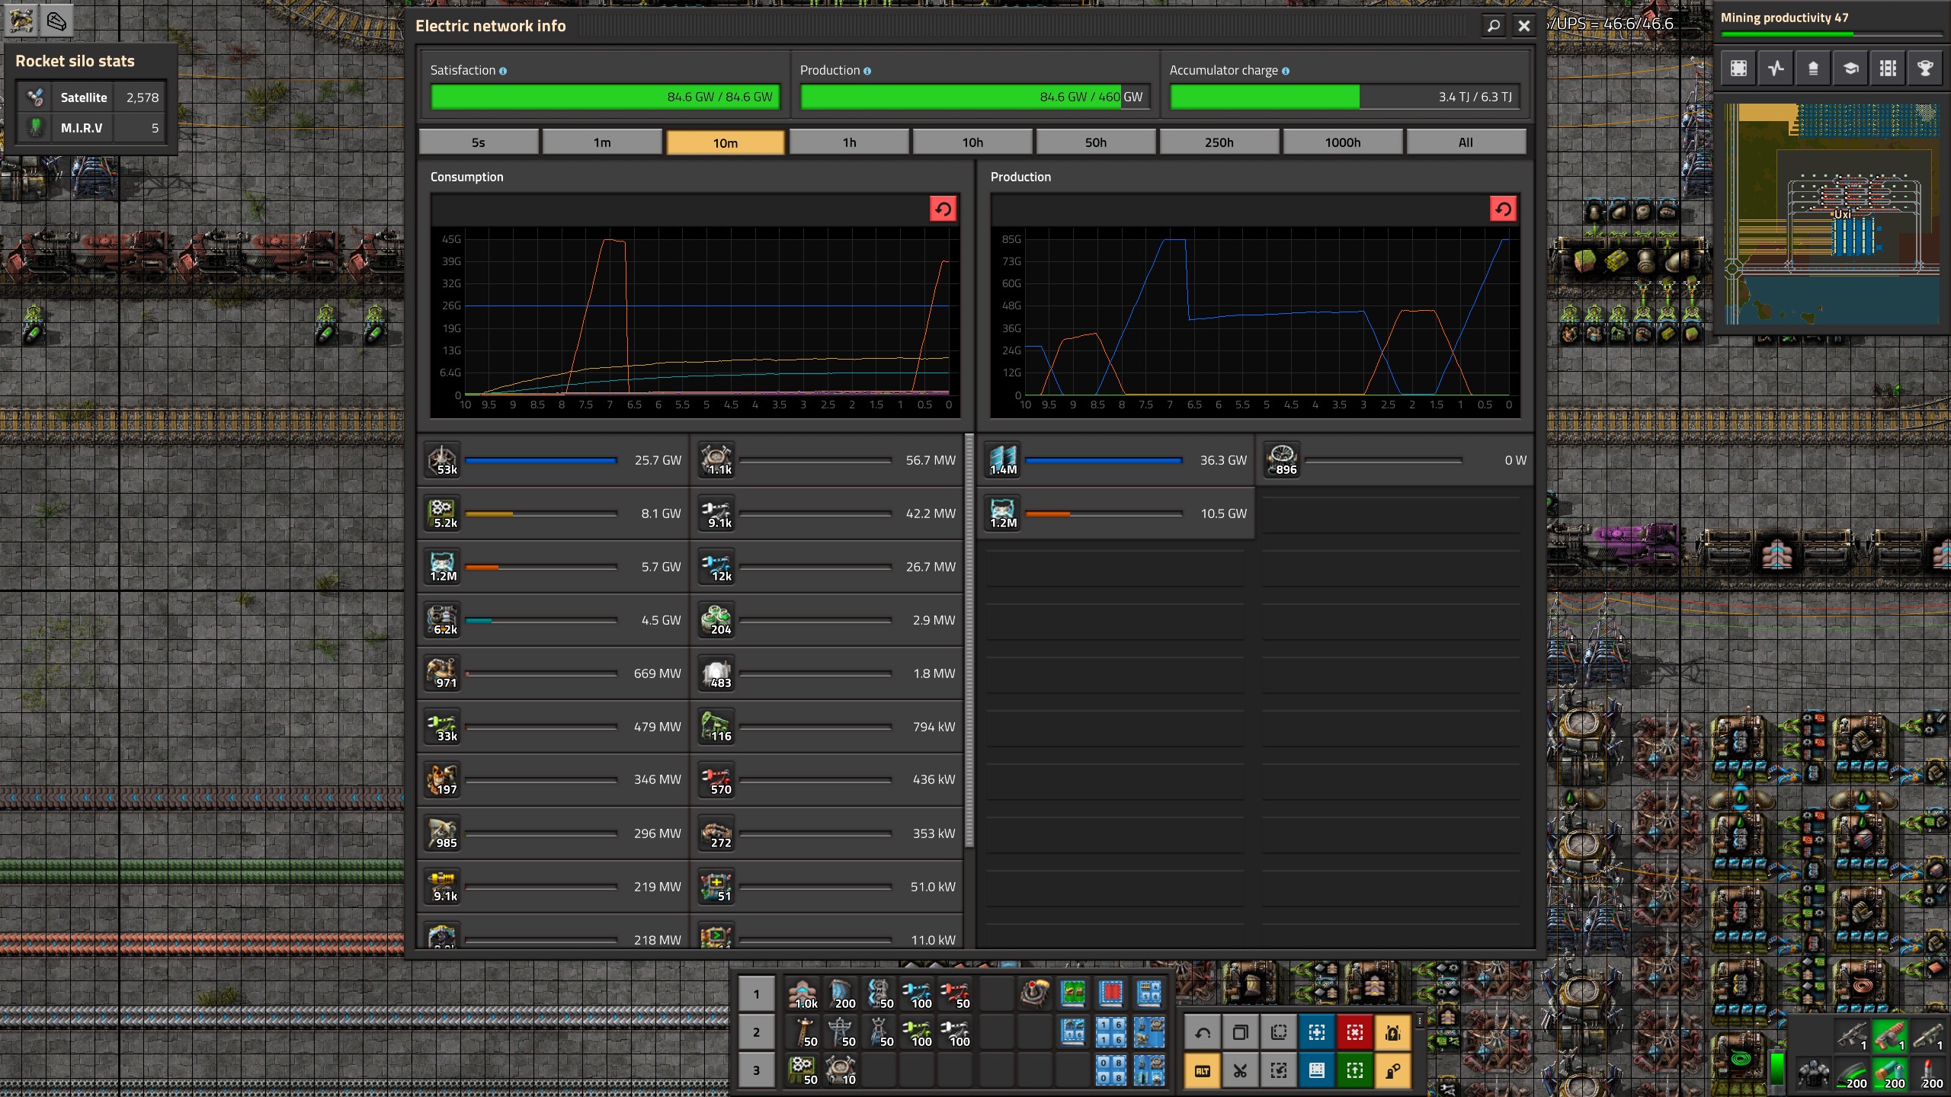
Task: Click the consumption list scrollbar
Action: coord(969,640)
